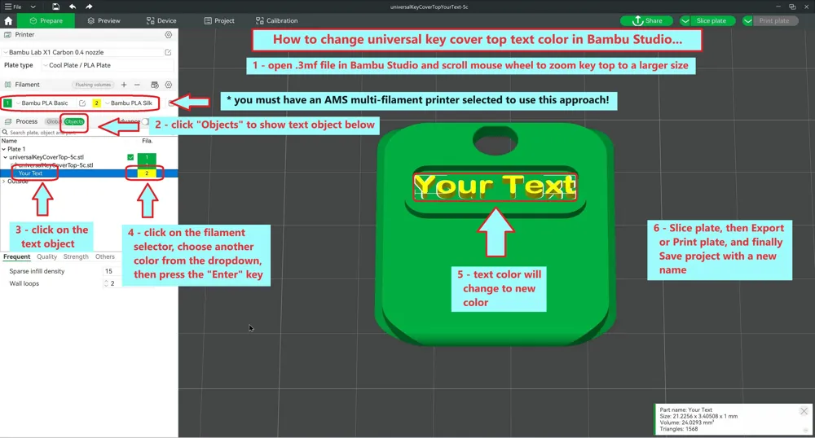This screenshot has height=438, width=815.
Task: Edit the printer preset icon
Action: click(x=168, y=52)
